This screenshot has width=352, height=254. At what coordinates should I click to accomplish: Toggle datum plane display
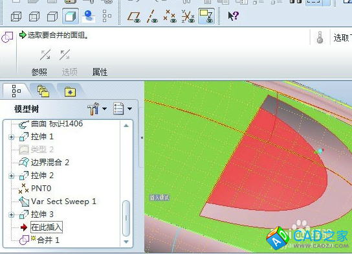[x=134, y=17]
